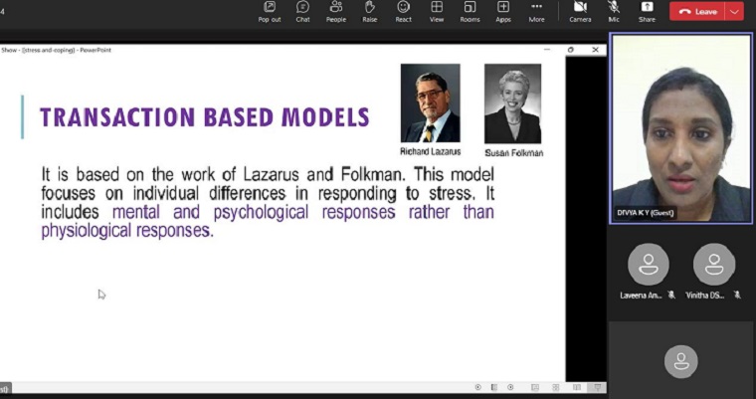The width and height of the screenshot is (756, 399).
Task: Open the Rooms breakout option
Action: coord(470,11)
